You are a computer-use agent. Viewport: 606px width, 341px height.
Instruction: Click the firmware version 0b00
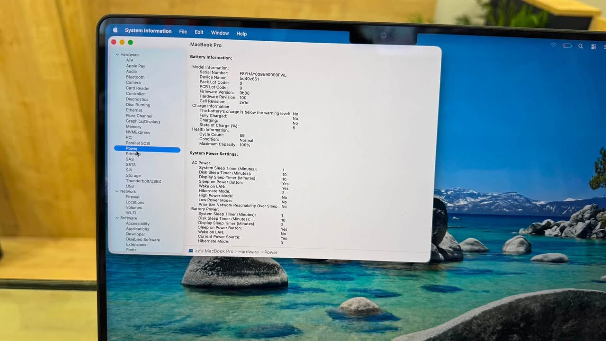click(244, 93)
